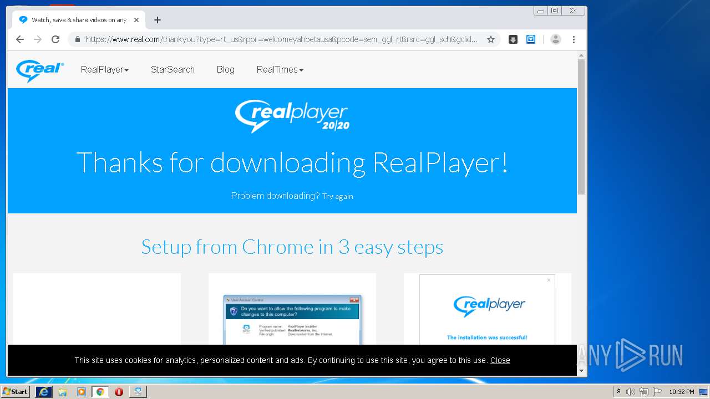Screen dimensions: 710x399
Task: Switch to Chrome taskbar icon
Action: (x=100, y=392)
